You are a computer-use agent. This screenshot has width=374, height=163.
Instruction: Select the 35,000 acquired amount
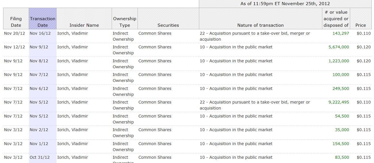pyautogui.click(x=342, y=130)
